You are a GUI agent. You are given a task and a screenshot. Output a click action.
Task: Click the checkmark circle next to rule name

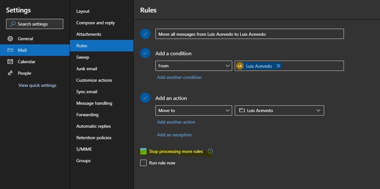click(145, 34)
